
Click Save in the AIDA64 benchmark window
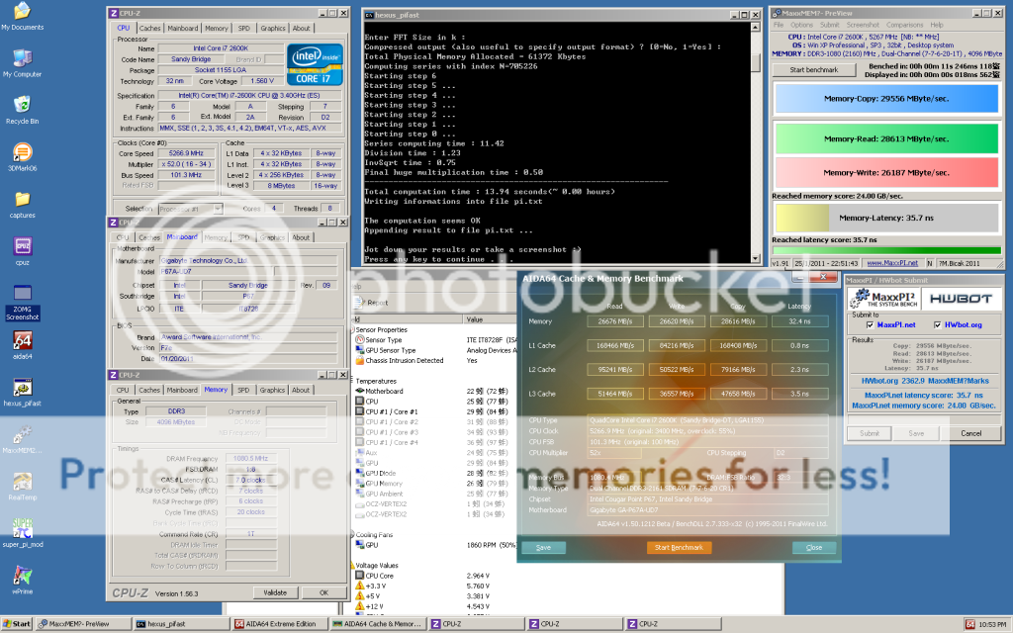[543, 548]
